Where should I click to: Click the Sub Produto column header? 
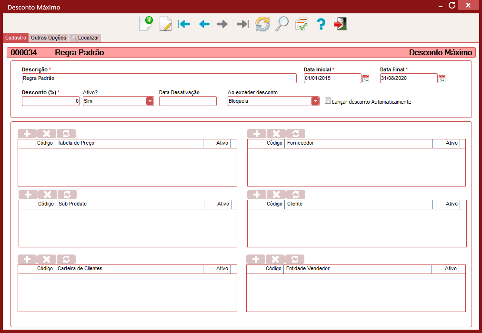130,204
